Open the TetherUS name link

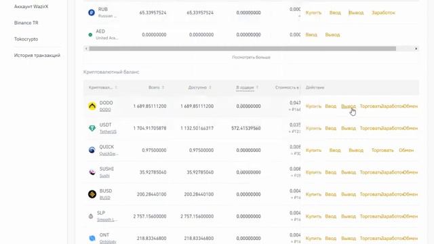(x=108, y=131)
